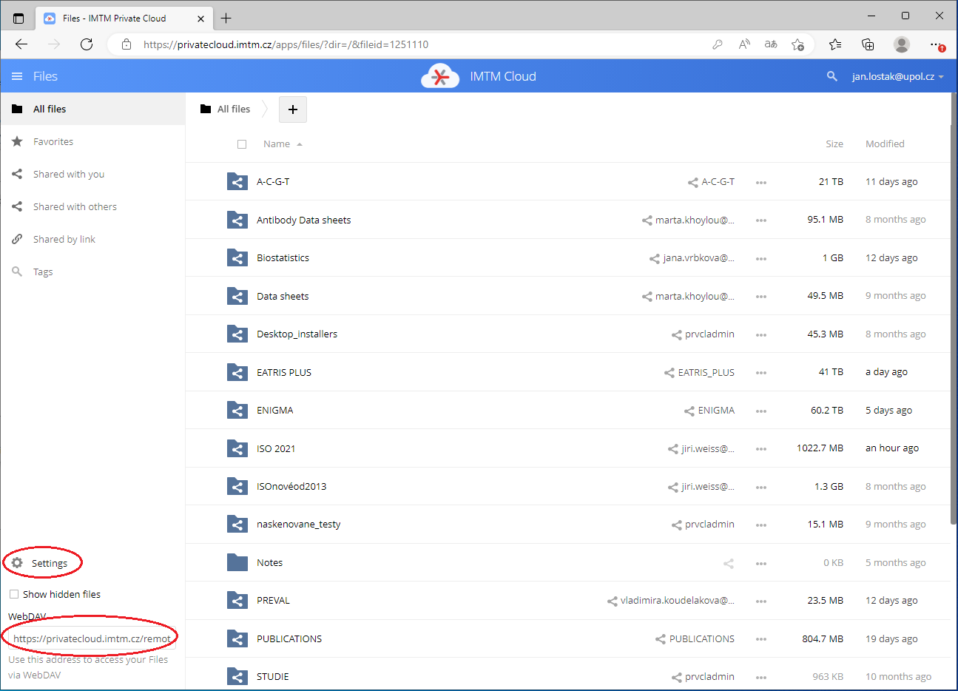The width and height of the screenshot is (958, 691).
Task: Click the share icon on Notes folder row
Action: [729, 564]
